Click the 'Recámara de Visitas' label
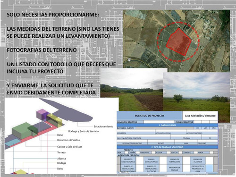Screen dimensions: 236x177 click(68, 140)
